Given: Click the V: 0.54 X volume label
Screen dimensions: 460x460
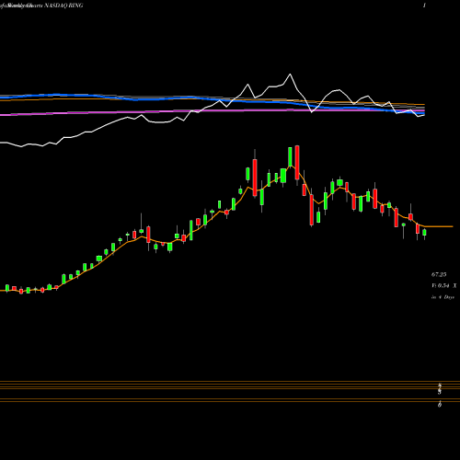Looking at the screenshot, I should click(x=444, y=286).
